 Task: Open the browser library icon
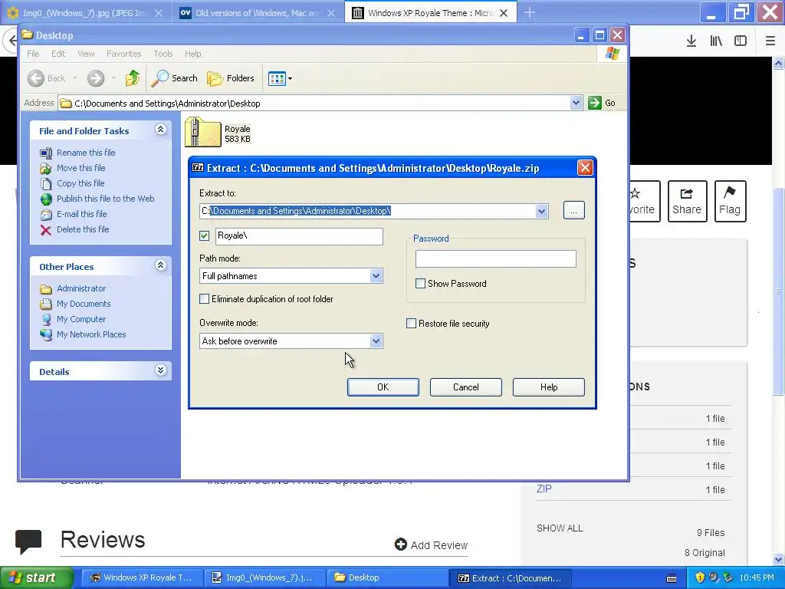pos(716,41)
